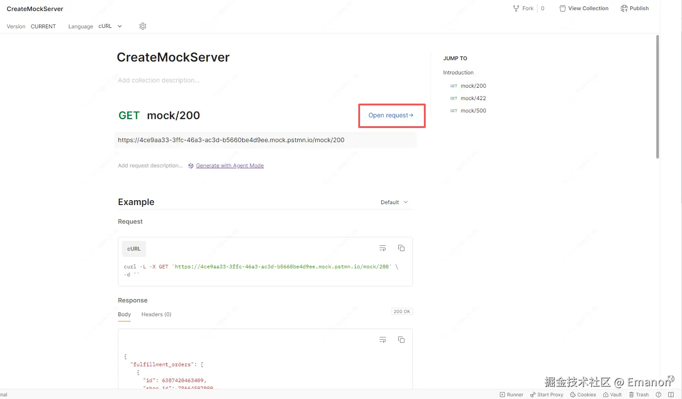The image size is (682, 399).
Task: Click the fork count 0
Action: [x=542, y=8]
